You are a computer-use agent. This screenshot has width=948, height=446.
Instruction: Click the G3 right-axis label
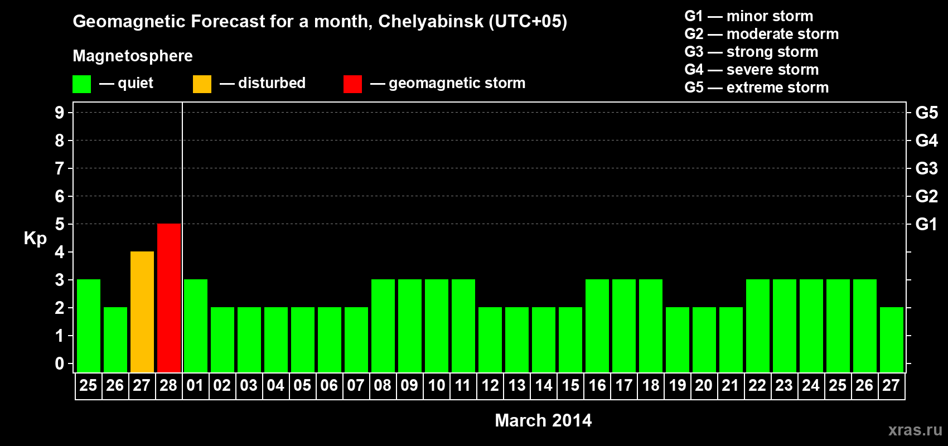click(927, 168)
